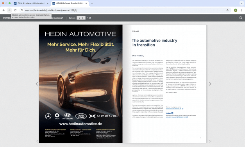Go to next page with right chevron

[x=210, y=84]
